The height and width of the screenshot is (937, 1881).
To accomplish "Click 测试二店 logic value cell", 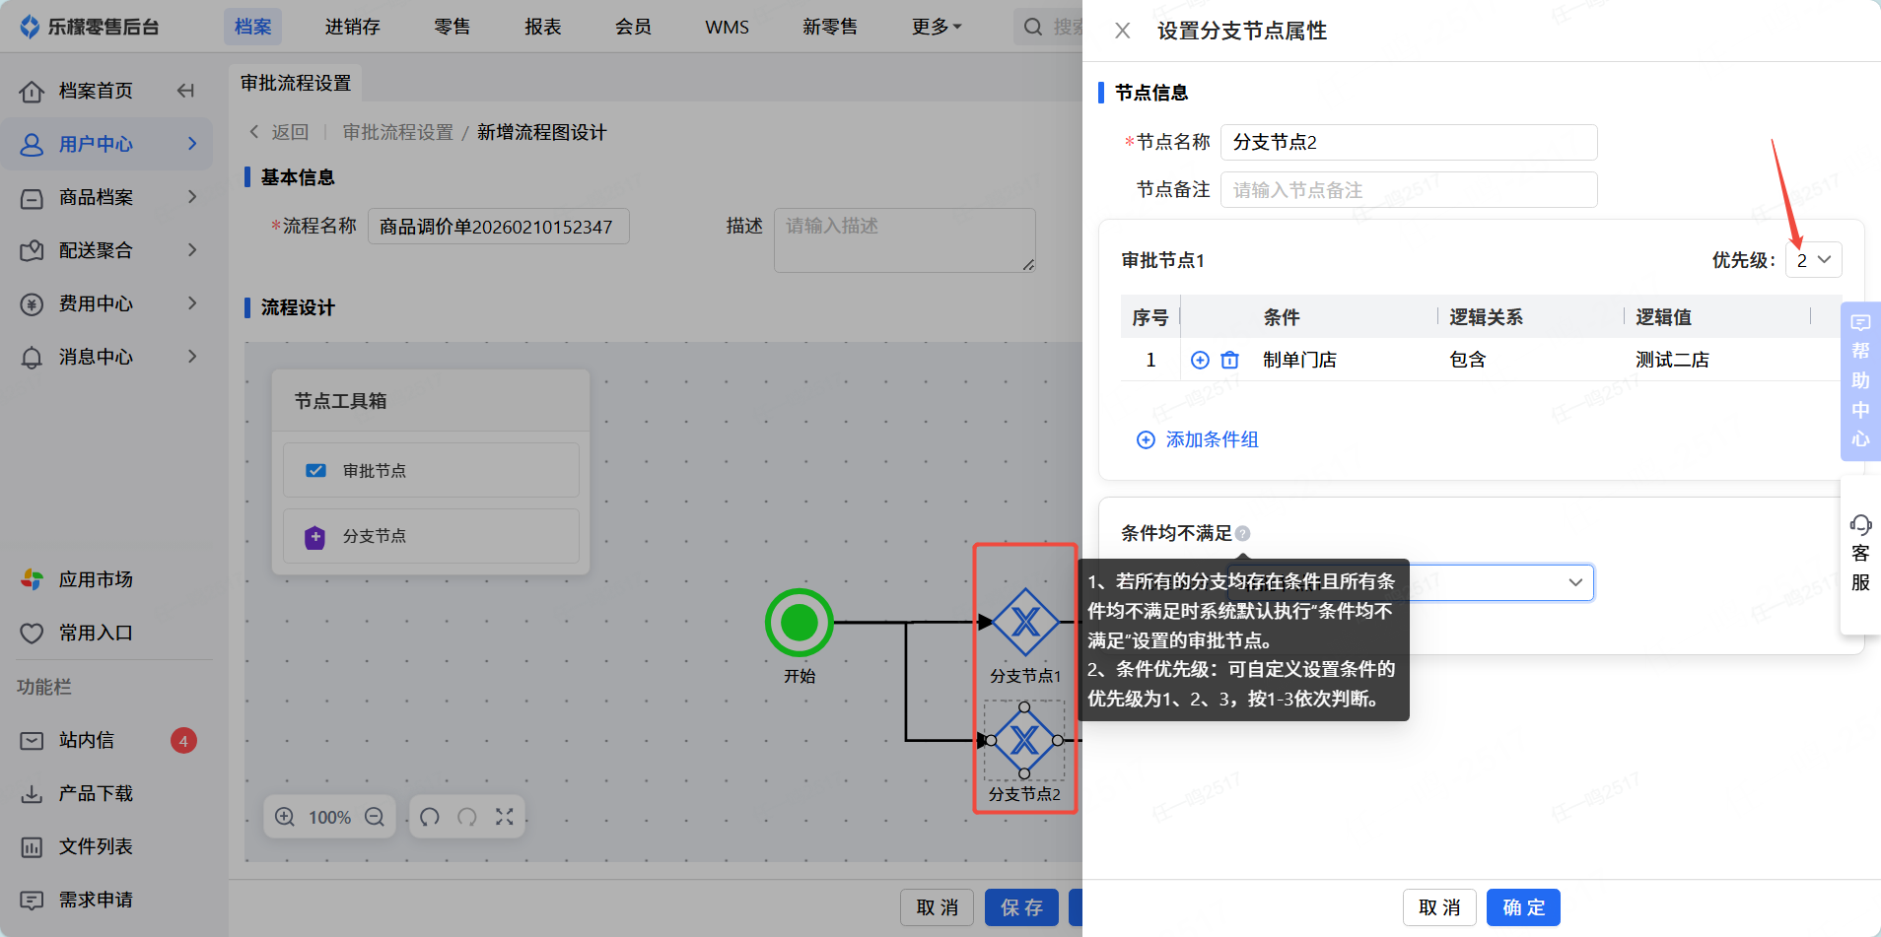I will coord(1672,360).
